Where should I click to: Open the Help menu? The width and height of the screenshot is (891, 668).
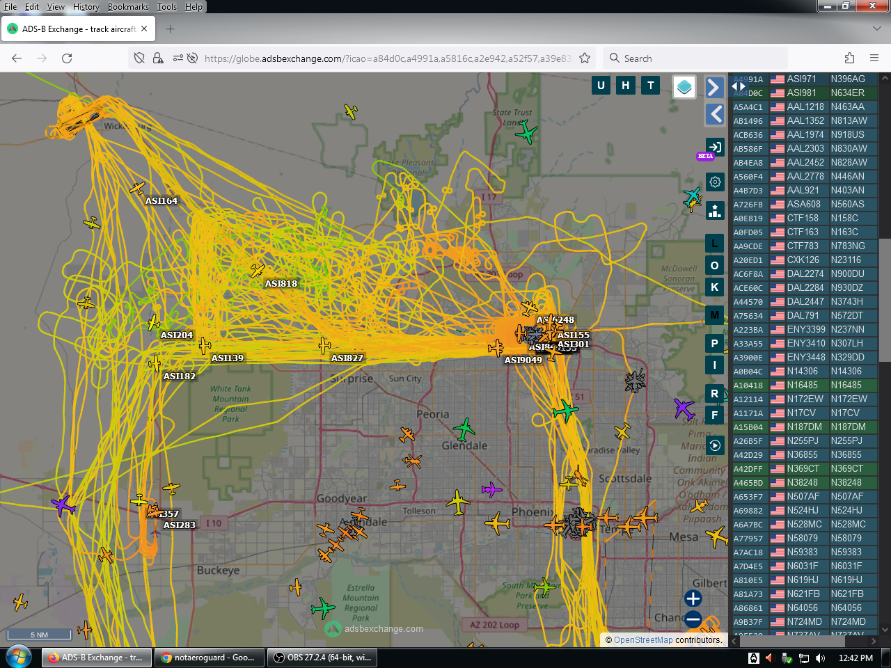[x=194, y=7]
